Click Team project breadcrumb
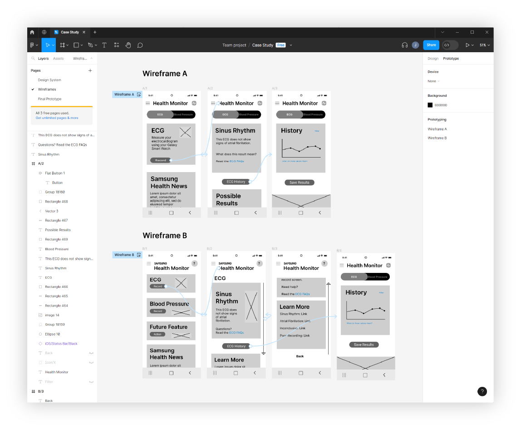This screenshot has width=521, height=430. pyautogui.click(x=234, y=45)
